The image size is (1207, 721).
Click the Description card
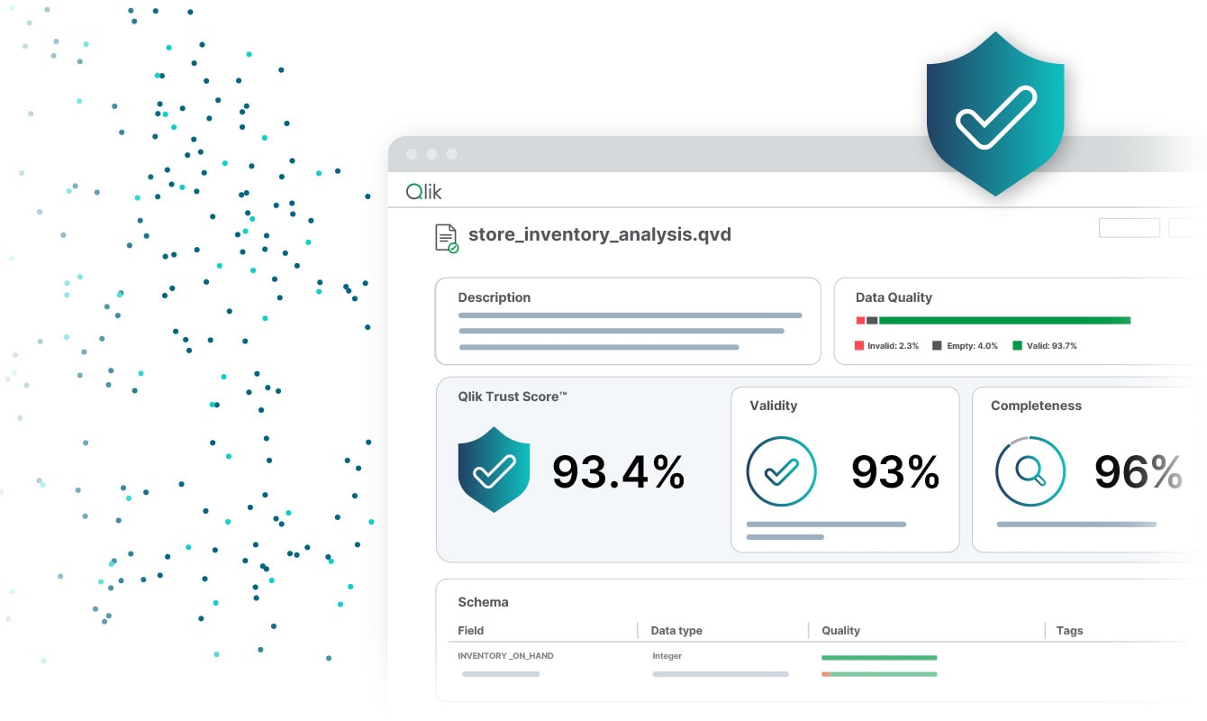click(628, 321)
